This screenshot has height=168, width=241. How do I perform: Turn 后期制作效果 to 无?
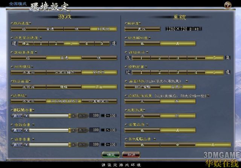click(142, 101)
